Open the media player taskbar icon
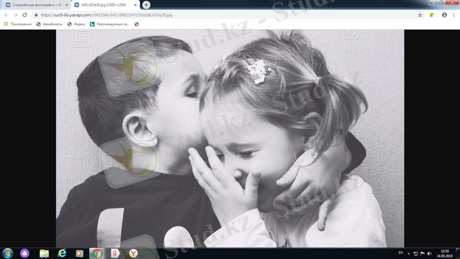This screenshot has width=460, height=259. (79, 253)
